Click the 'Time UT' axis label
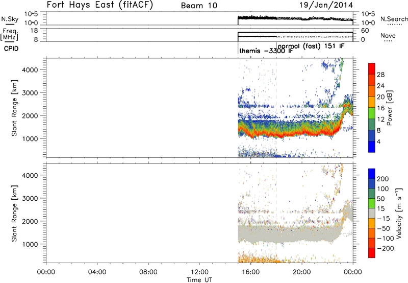The width and height of the screenshot is (408, 283). pos(199,280)
